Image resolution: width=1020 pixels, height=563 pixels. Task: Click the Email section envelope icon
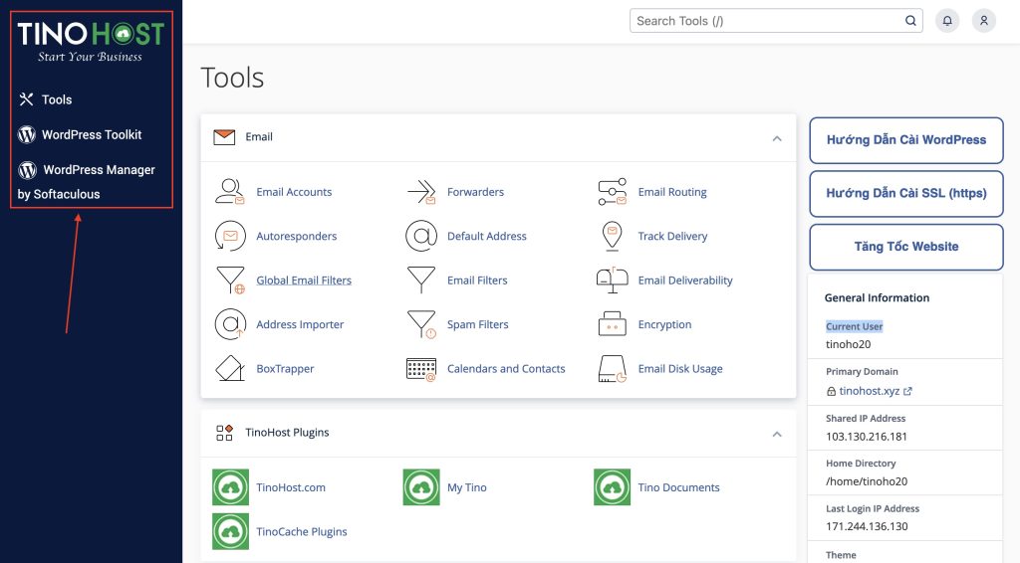coord(224,137)
